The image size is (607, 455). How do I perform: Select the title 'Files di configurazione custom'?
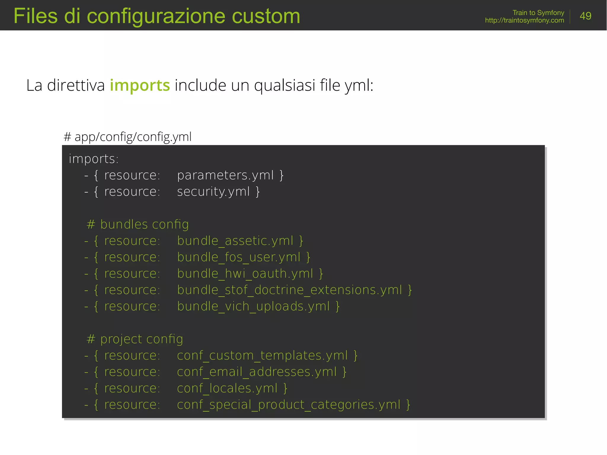pos(157,16)
